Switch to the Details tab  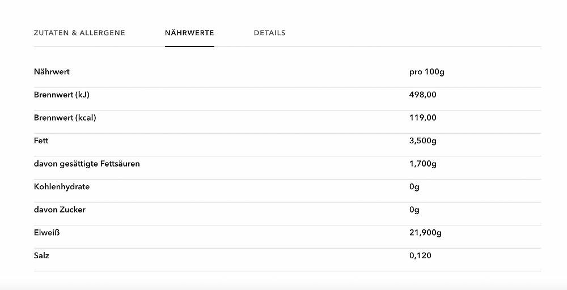(270, 33)
